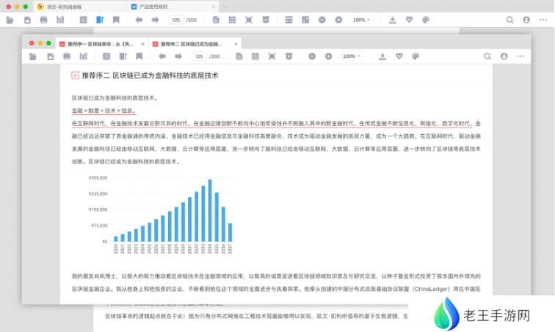Zoom out with minus in back window
Image resolution: width=555 pixels, height=332 pixels.
coord(322,20)
